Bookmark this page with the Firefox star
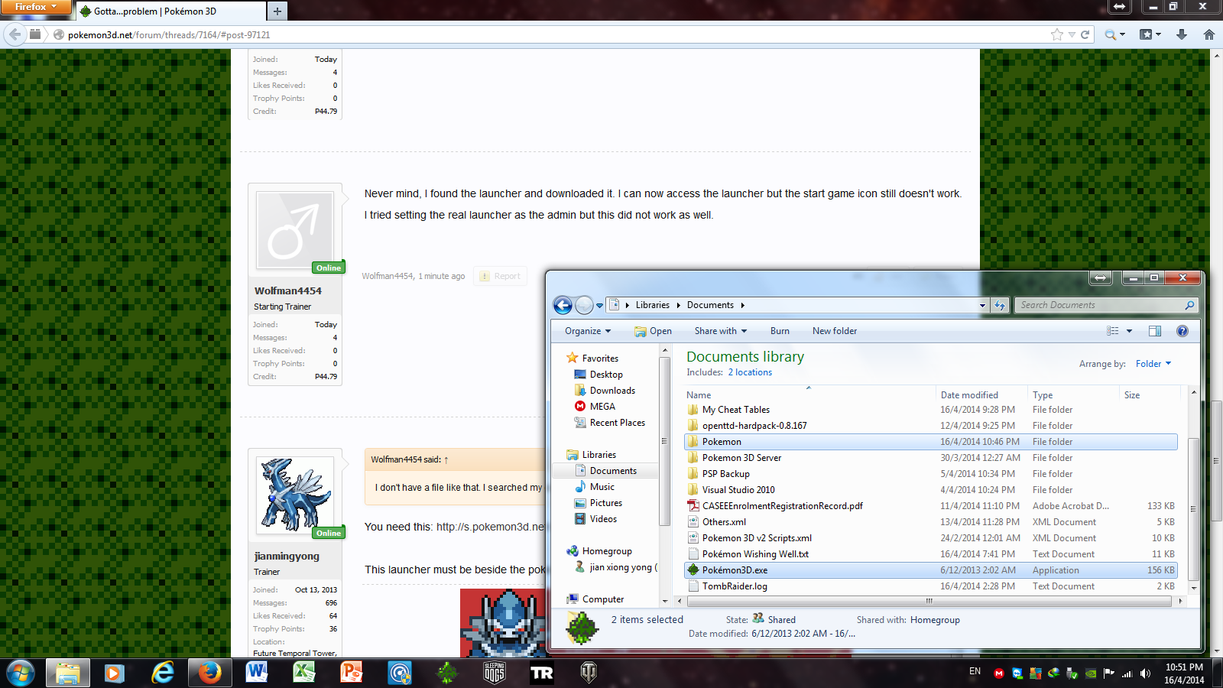Screen dimensions: 1223x688 pos(1057,34)
